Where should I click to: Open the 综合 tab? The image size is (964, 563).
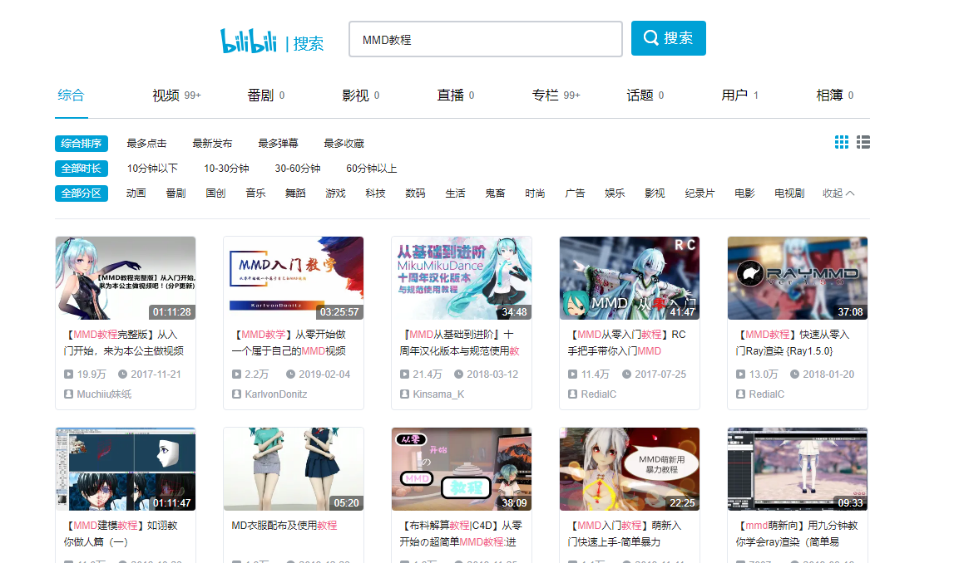(72, 95)
